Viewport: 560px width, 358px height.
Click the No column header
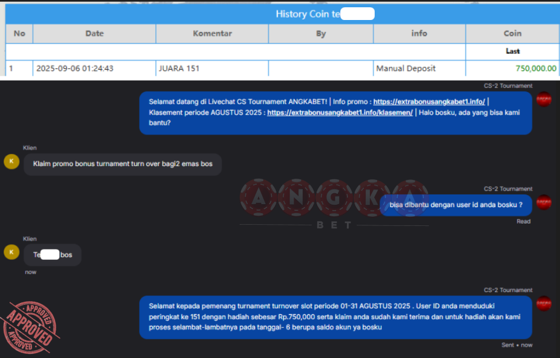[19, 33]
